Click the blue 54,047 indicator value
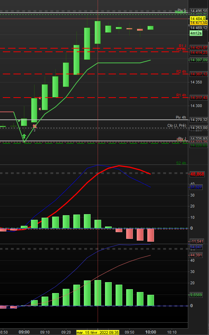 pyautogui.click(x=196, y=247)
